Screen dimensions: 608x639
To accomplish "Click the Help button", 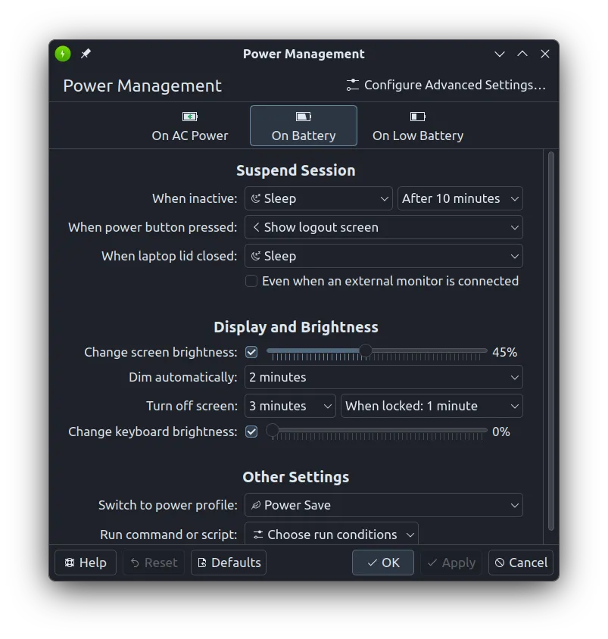I will (86, 563).
